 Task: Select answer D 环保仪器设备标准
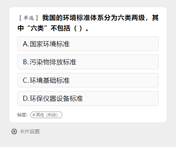point(88,98)
